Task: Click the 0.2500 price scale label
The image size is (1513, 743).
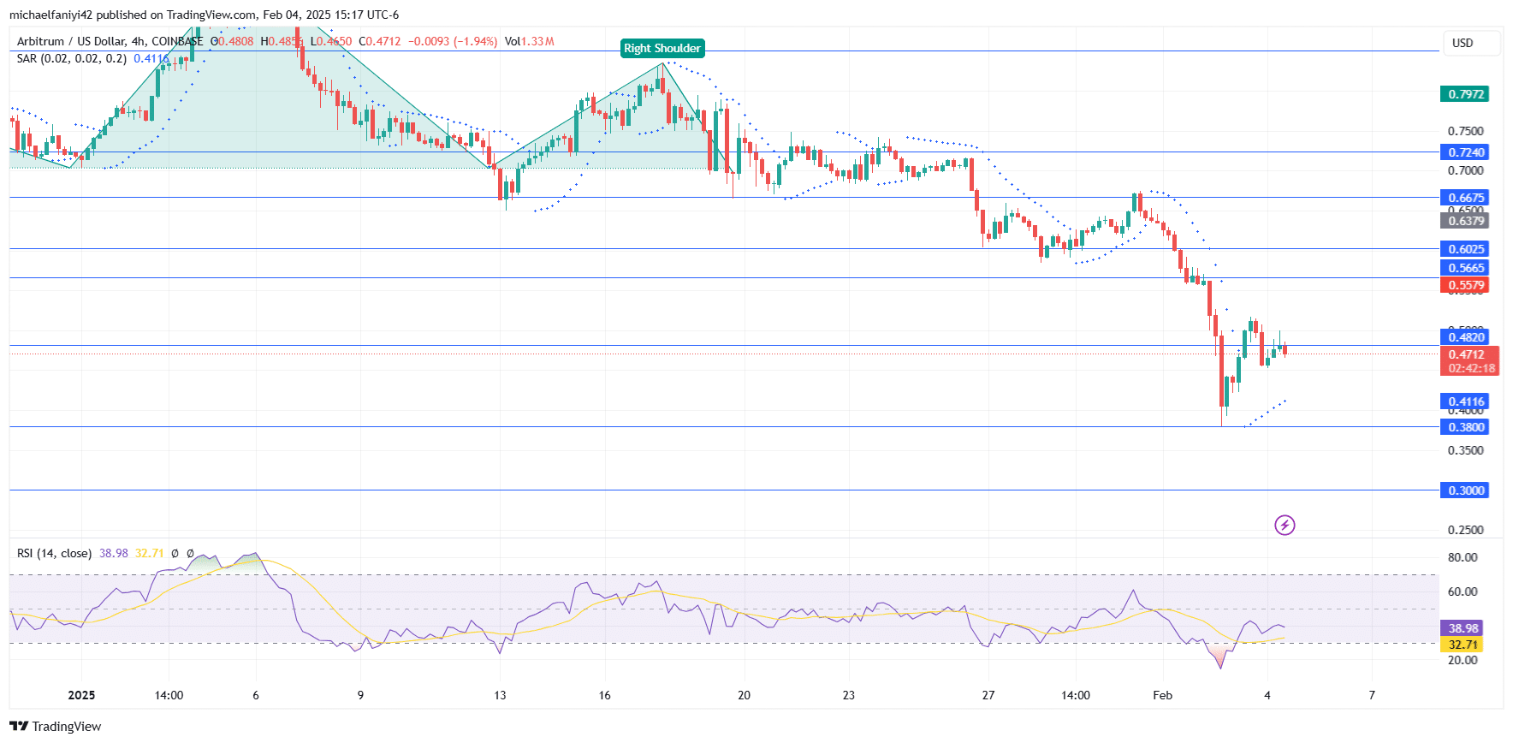Action: (1465, 530)
